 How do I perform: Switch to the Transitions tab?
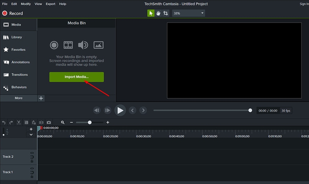point(19,75)
